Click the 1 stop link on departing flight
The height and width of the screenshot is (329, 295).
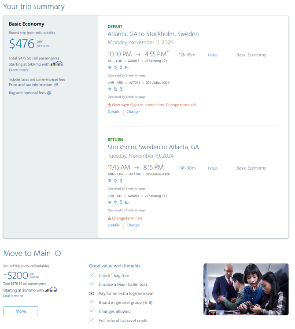click(x=213, y=55)
